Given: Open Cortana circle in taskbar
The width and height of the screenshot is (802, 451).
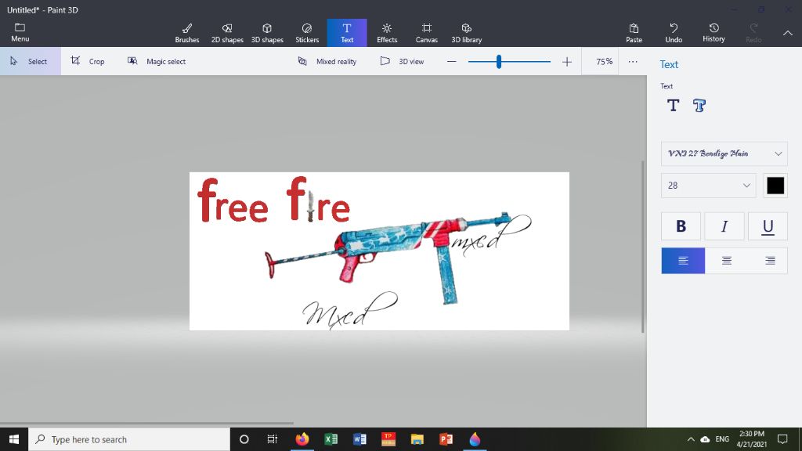Looking at the screenshot, I should tap(244, 439).
